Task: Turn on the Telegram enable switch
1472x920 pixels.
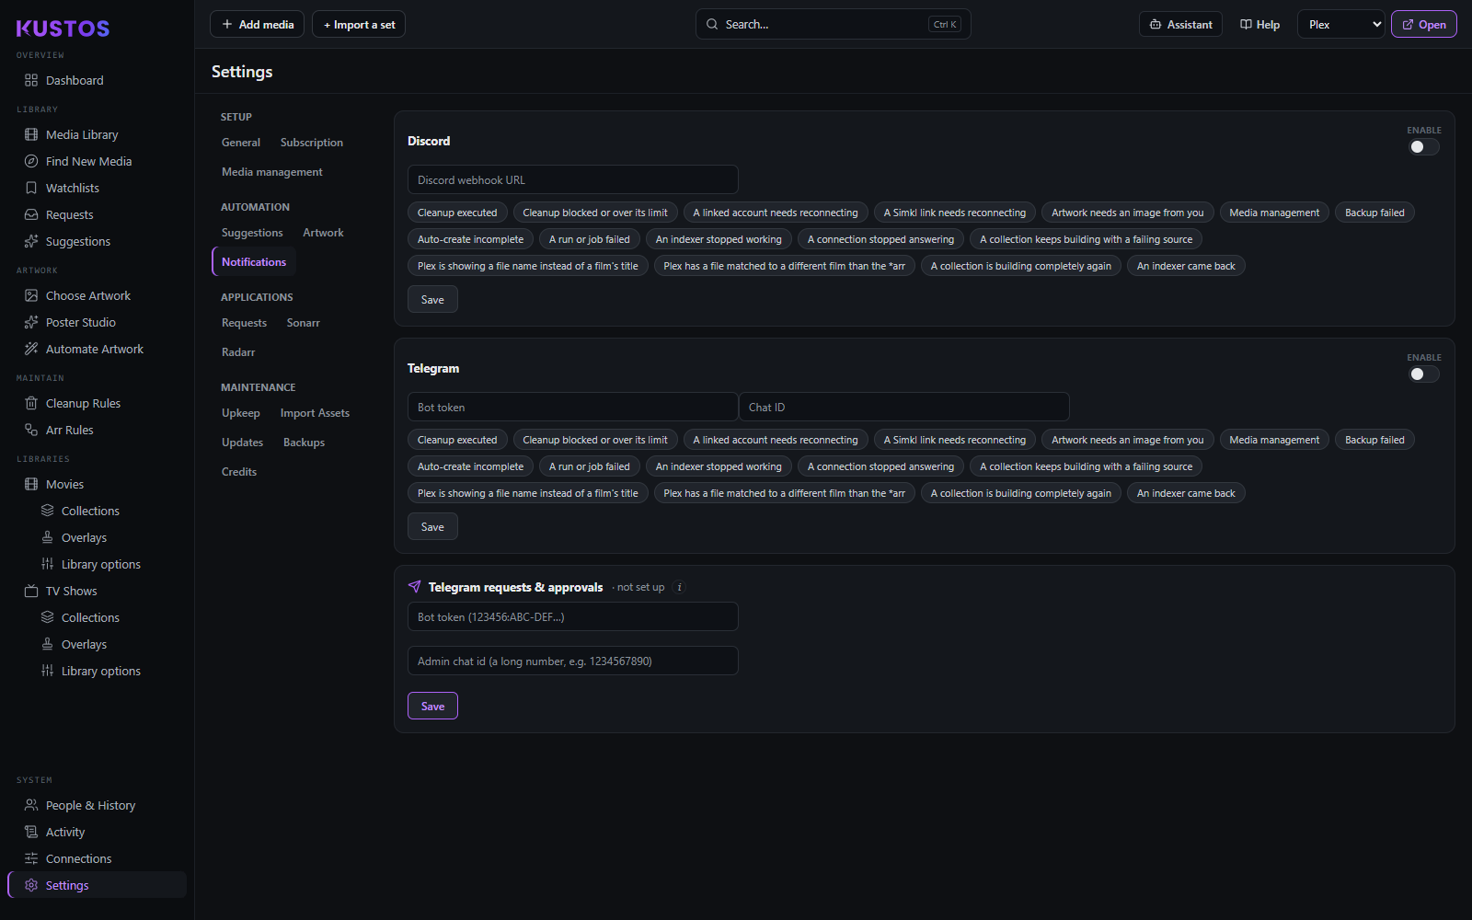Action: click(x=1424, y=374)
